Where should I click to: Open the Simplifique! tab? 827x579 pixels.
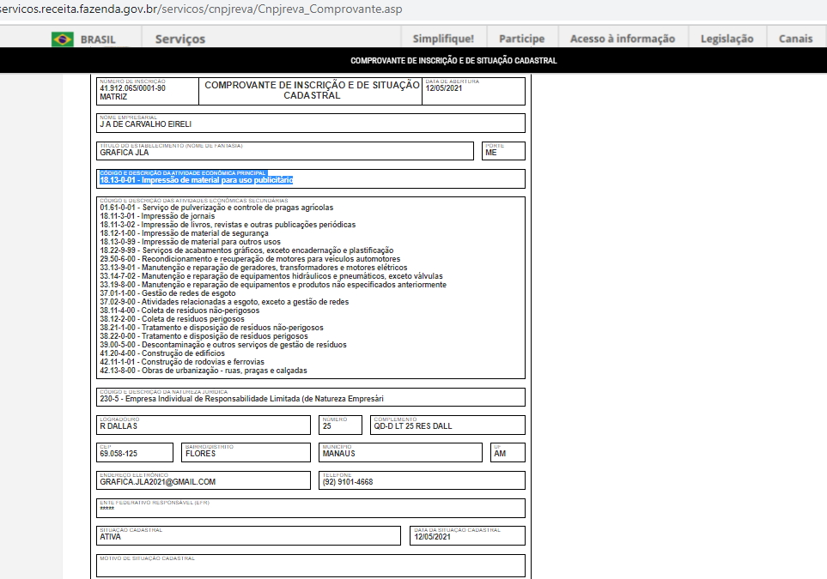click(x=442, y=39)
